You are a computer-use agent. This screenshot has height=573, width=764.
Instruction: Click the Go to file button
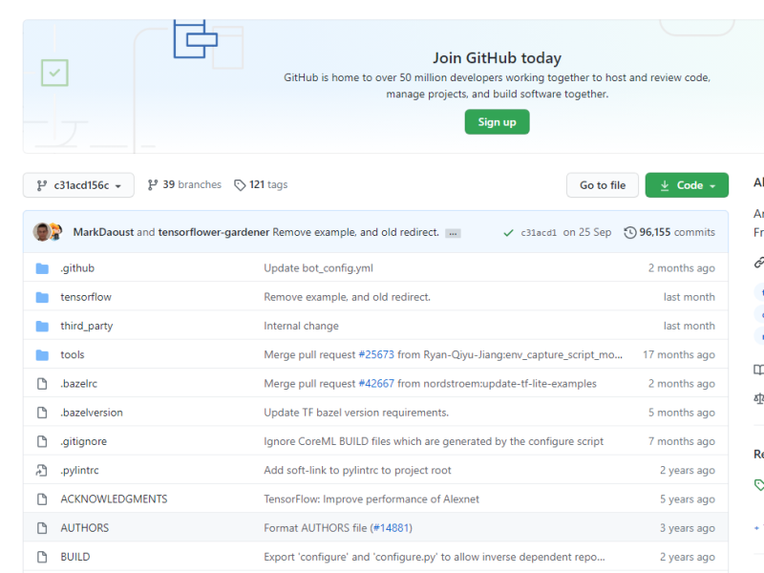603,185
